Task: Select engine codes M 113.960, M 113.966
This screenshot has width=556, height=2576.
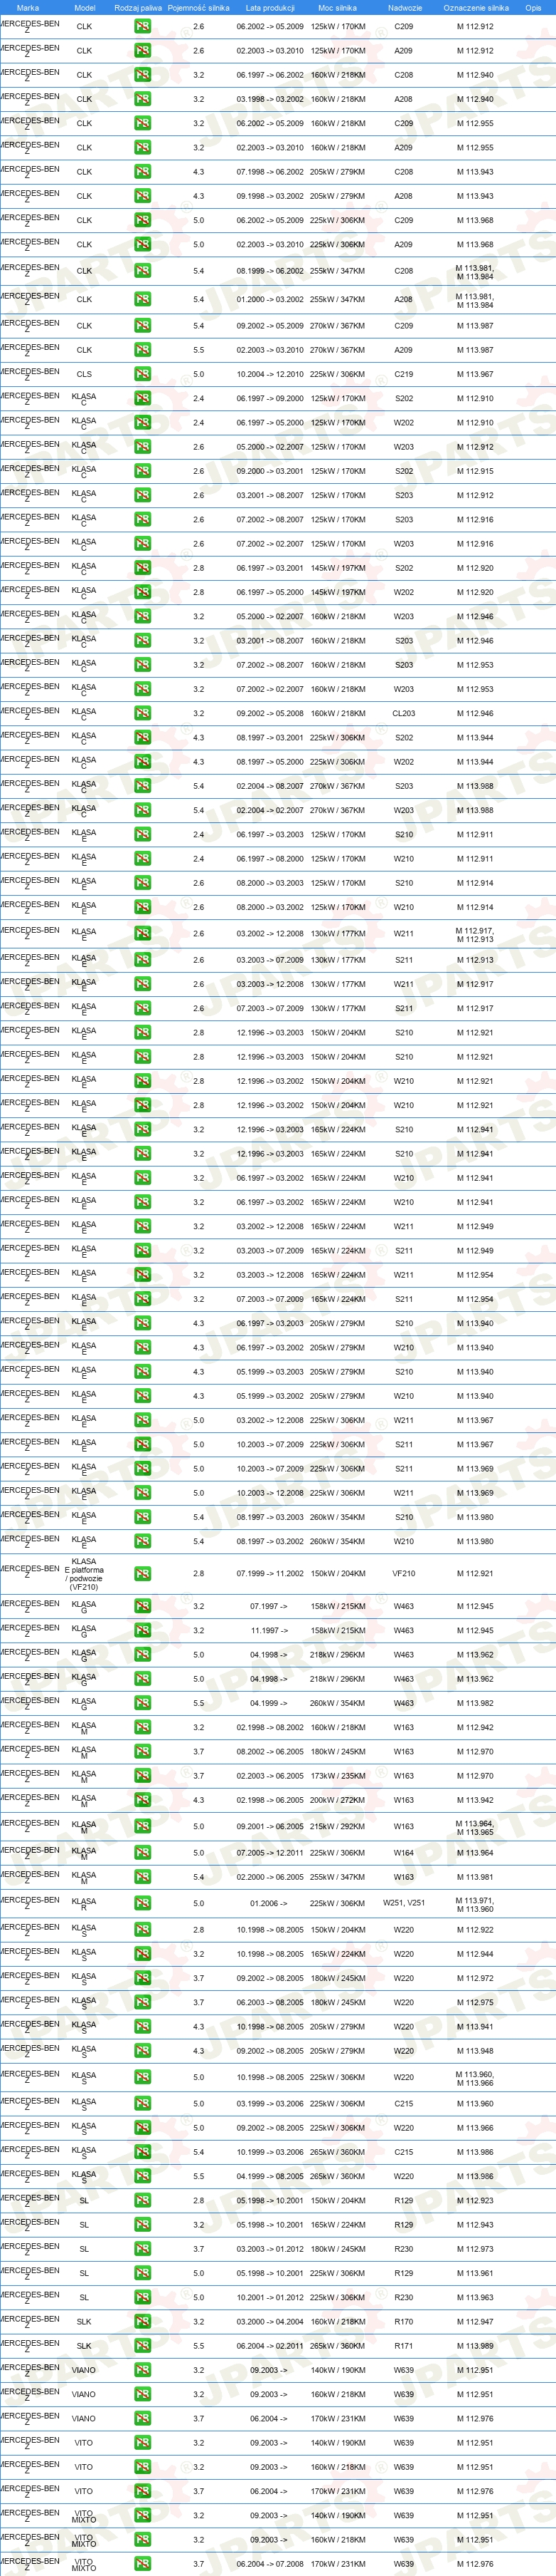Action: 475,2078
